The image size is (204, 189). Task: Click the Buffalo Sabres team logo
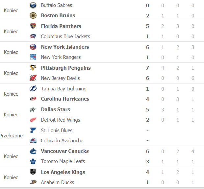click(x=33, y=5)
